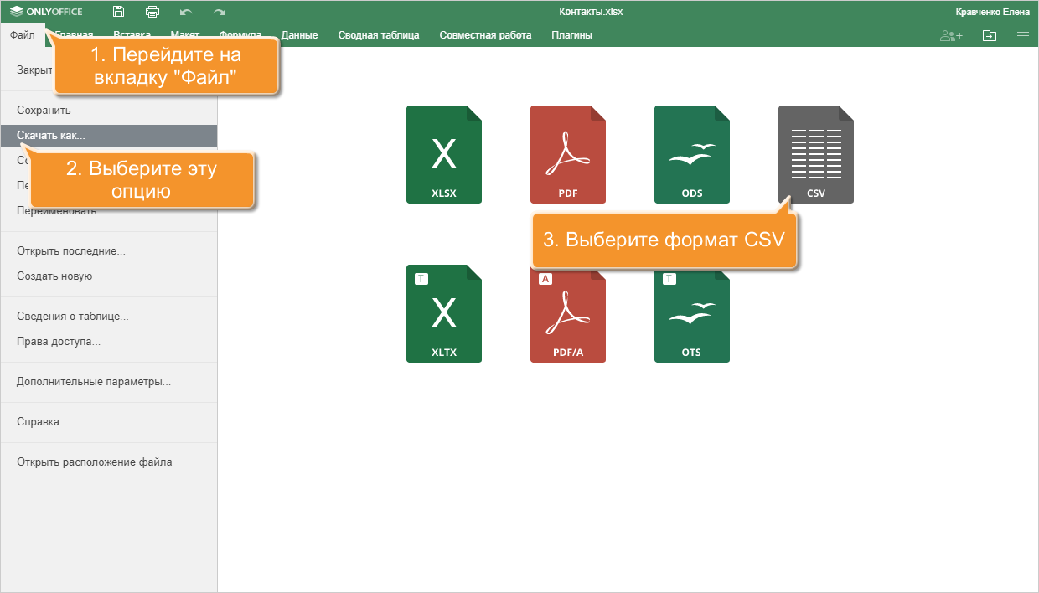Viewport: 1039px width, 593px height.
Task: Click the Undo arrow icon
Action: pyautogui.click(x=186, y=12)
